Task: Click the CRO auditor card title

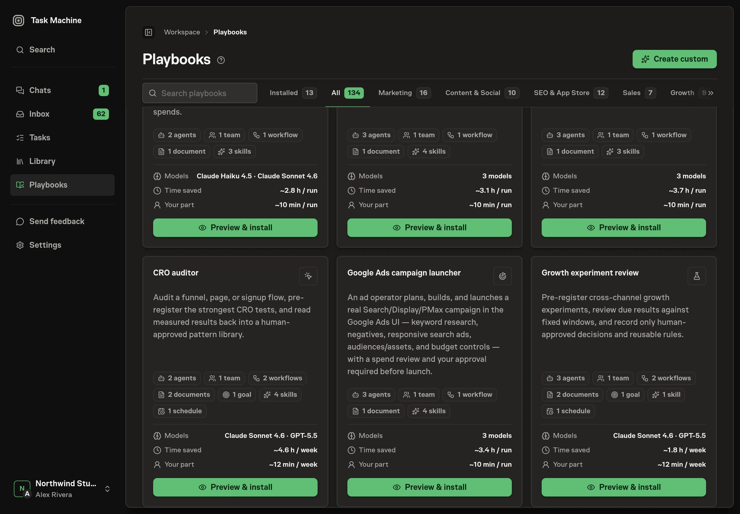Action: (x=176, y=273)
